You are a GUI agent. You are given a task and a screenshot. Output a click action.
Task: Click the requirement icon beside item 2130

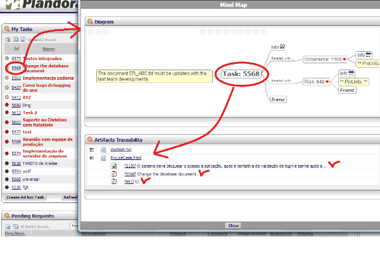(114, 166)
